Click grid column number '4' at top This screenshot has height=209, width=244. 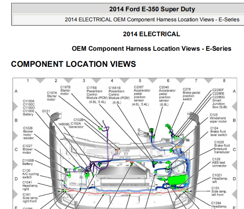(112, 81)
